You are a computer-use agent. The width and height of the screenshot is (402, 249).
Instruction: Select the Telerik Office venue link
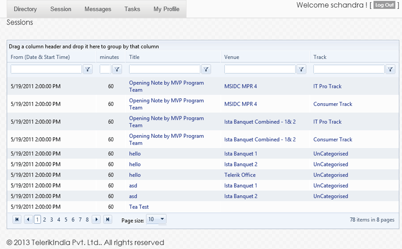[x=240, y=175]
